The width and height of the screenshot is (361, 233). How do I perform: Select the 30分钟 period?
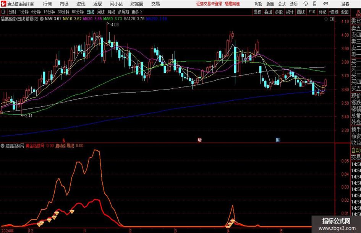(63, 12)
